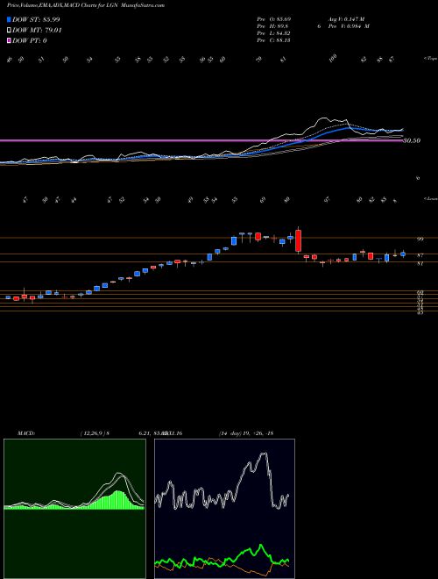This screenshot has width=438, height=579.
Task: Click the '<Tops' label at right edge
Action: tap(430, 59)
